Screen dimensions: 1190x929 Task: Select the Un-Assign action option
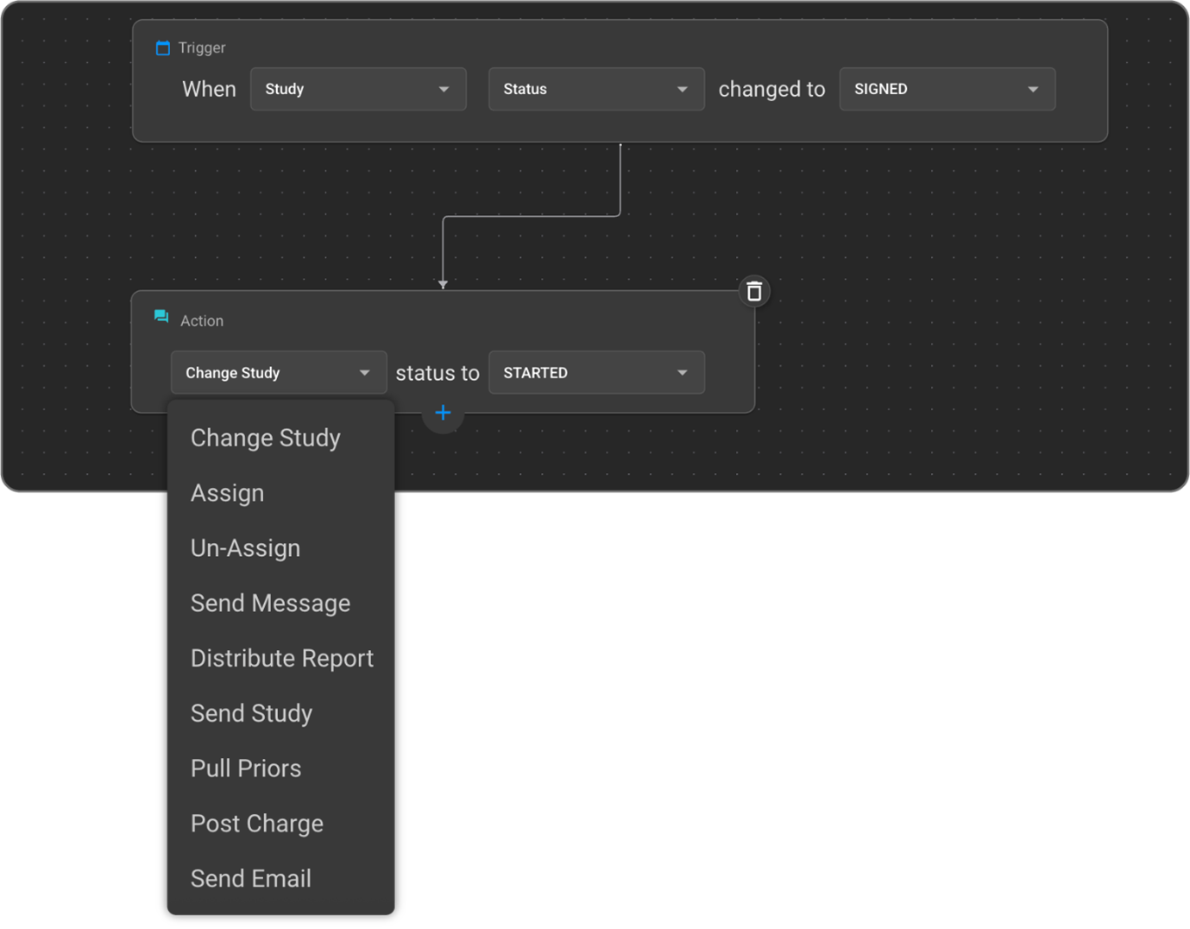(246, 549)
